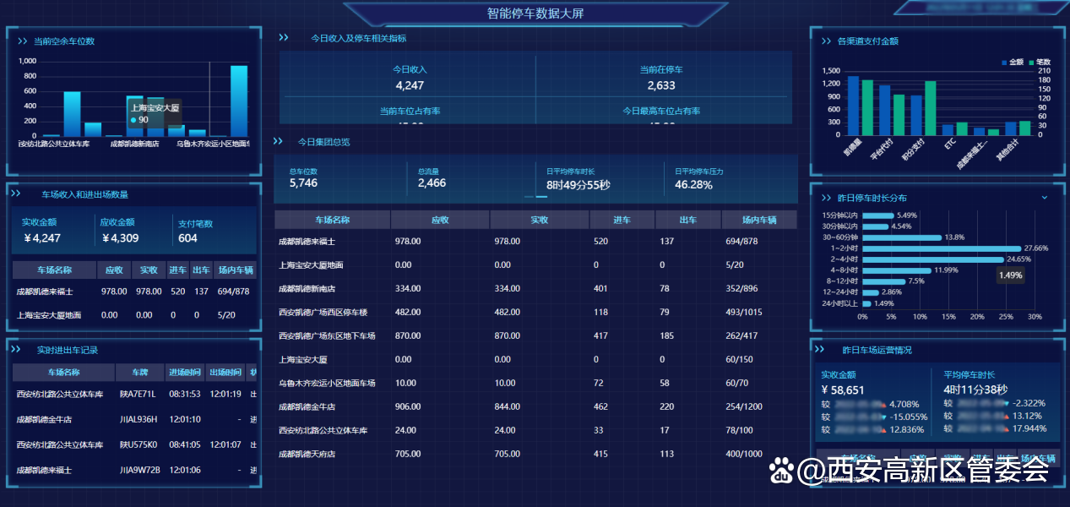Click double-chevron icon beside 车场收入和进出场数量
Image resolution: width=1070 pixels, height=507 pixels.
point(16,194)
